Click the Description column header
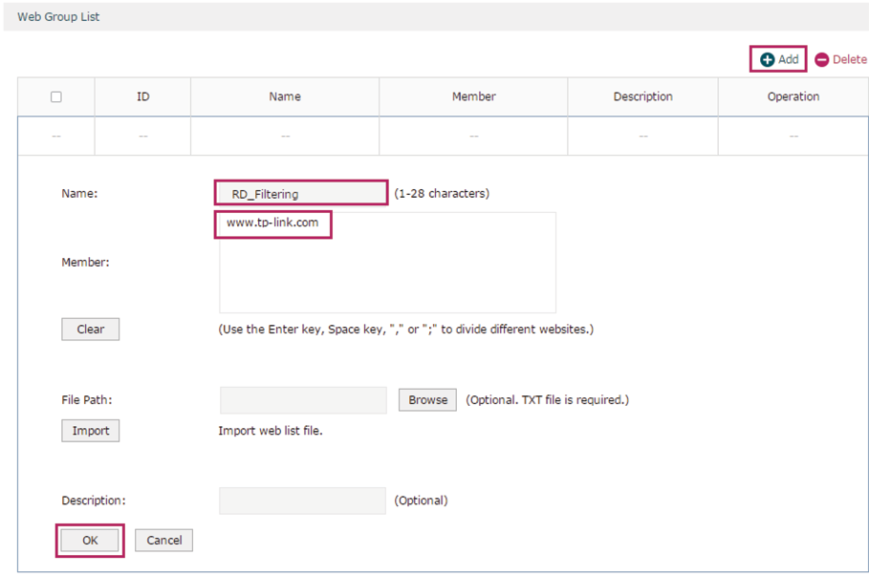 642,96
